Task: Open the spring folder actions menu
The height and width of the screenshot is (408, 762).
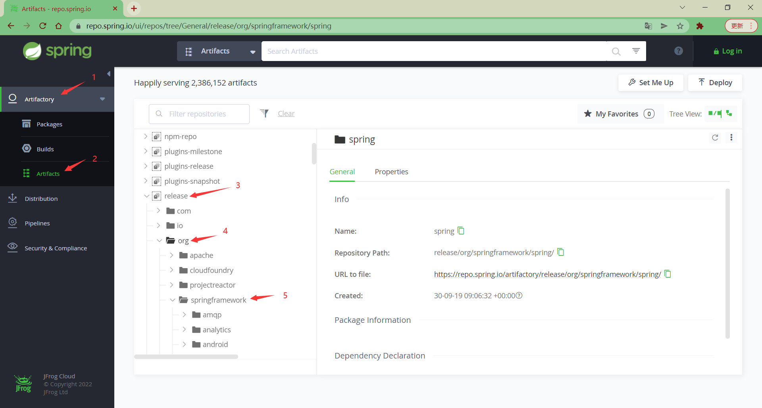Action: (731, 137)
